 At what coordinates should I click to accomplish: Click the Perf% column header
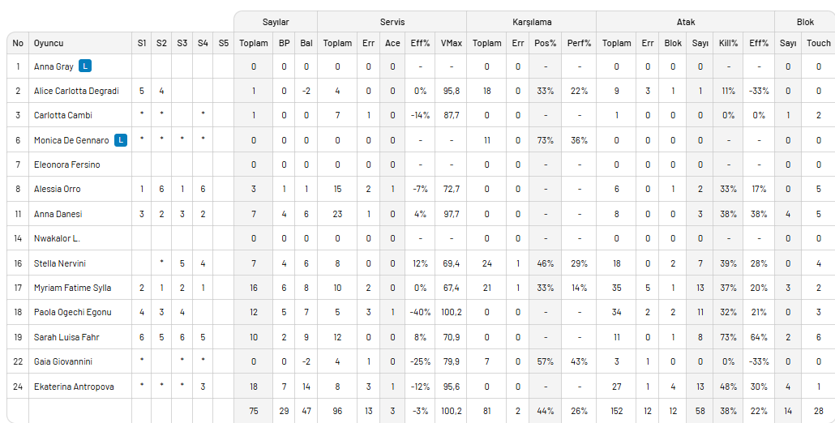[x=579, y=43]
